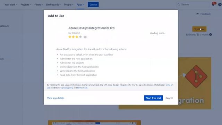Focus the Search field
The height and width of the screenshot is (125, 222).
click(193, 5)
